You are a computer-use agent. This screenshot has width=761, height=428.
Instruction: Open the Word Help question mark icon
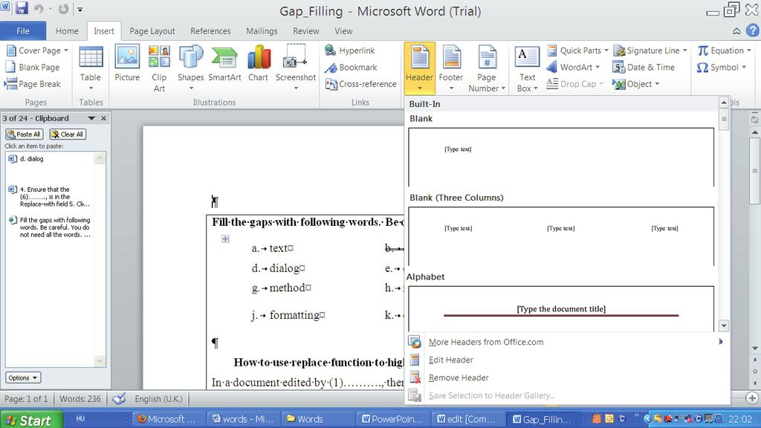[752, 30]
